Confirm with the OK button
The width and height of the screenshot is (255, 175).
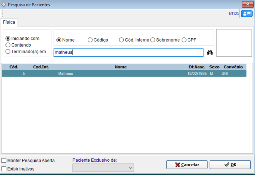230,165
